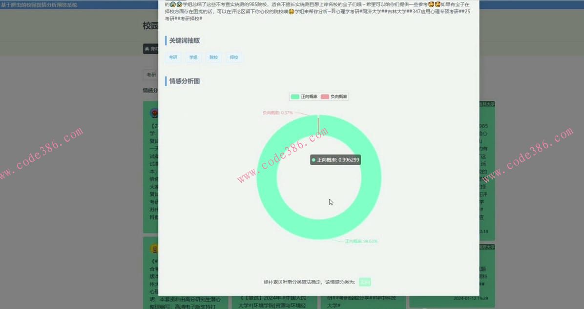This screenshot has width=584, height=309.
Task: Click the 中国人民大学 card text behind dialog
Action: pyautogui.click(x=272, y=302)
